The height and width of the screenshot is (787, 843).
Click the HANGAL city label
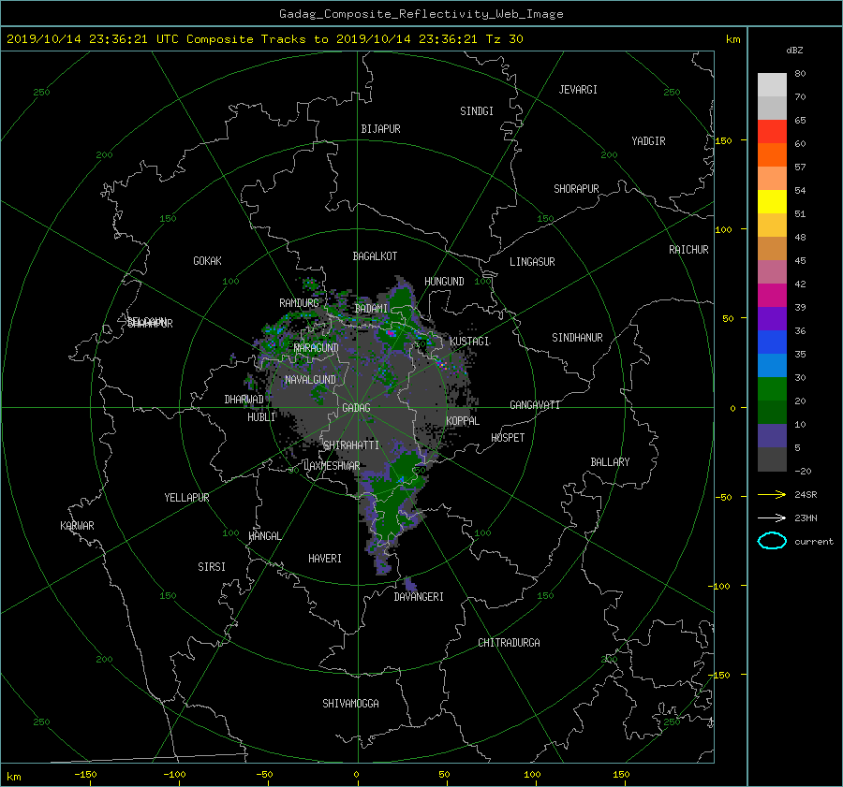point(265,536)
